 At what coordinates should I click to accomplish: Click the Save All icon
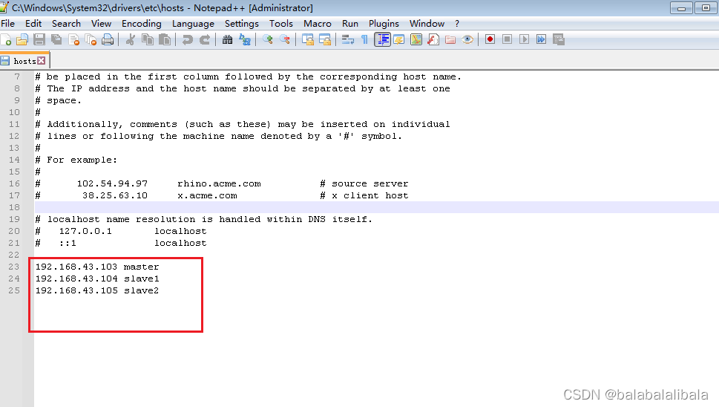pyautogui.click(x=57, y=40)
